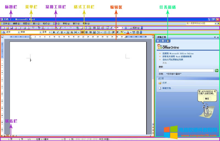Click the Highlight yellow color button
The image size is (220, 141).
click(122, 32)
